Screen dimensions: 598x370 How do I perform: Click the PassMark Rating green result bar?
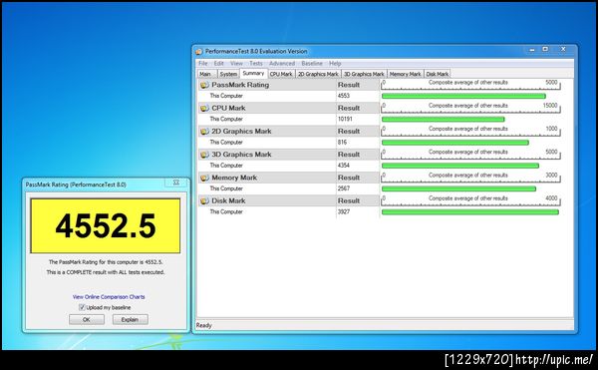(x=463, y=96)
